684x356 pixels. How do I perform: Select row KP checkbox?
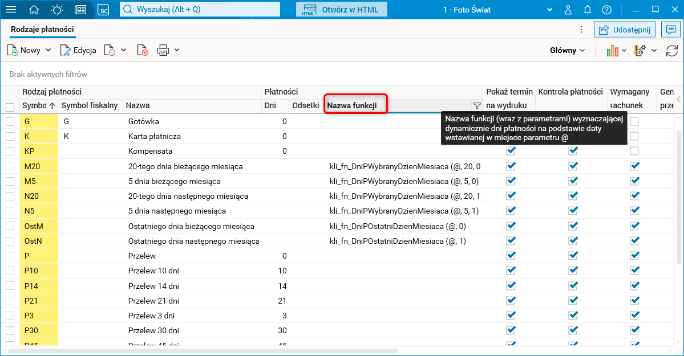[x=10, y=151]
